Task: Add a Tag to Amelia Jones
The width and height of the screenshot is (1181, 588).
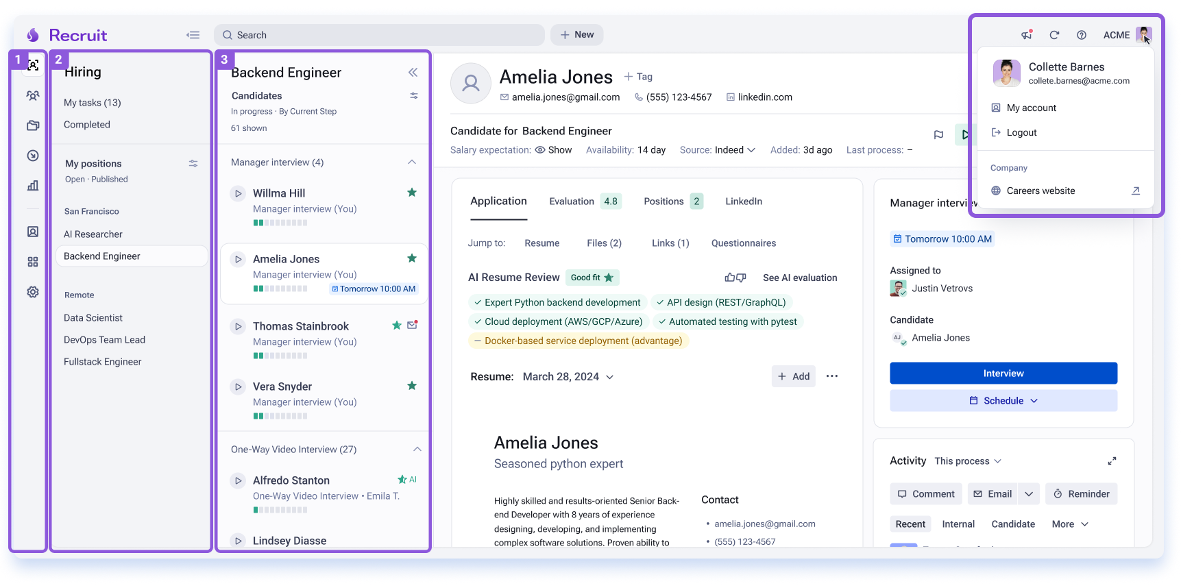Action: 638,77
